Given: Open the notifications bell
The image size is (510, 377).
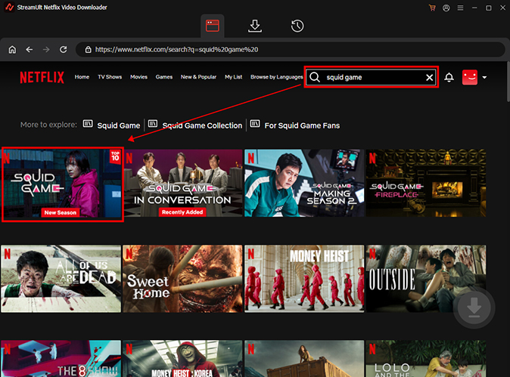Looking at the screenshot, I should [x=449, y=77].
